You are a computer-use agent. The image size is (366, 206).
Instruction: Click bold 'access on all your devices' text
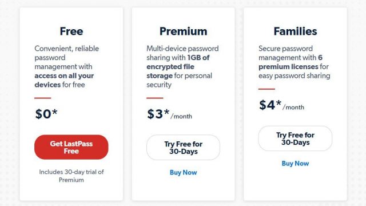click(64, 80)
